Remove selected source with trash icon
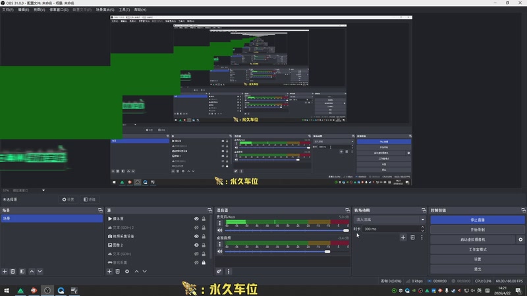This screenshot has height=296, width=527. click(x=118, y=271)
